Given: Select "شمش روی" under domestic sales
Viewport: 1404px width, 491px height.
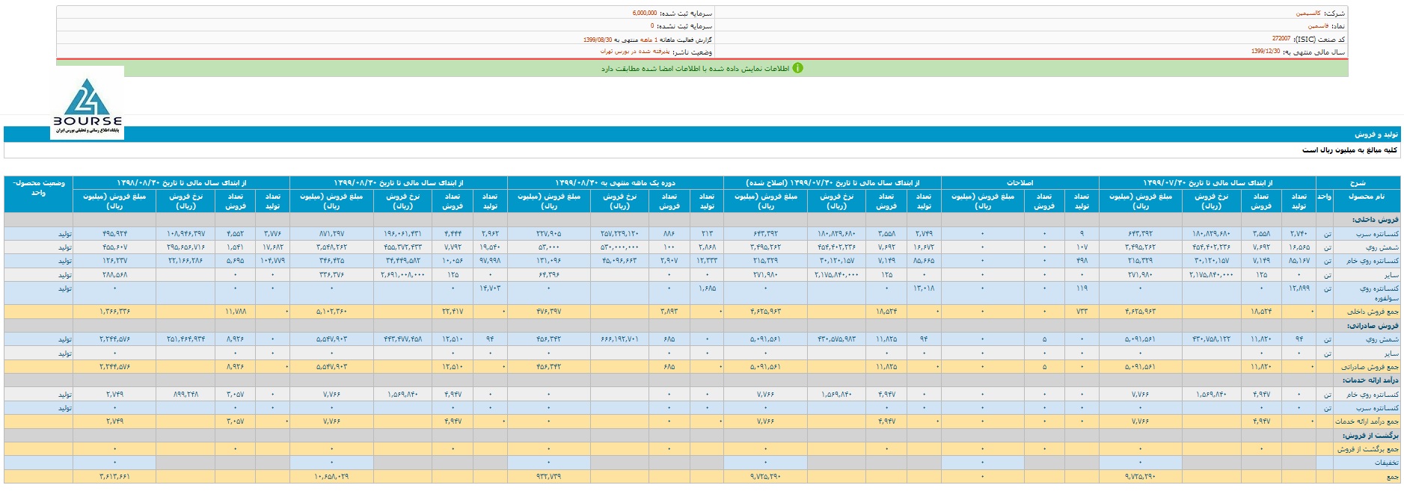Looking at the screenshot, I should click(x=1383, y=247).
